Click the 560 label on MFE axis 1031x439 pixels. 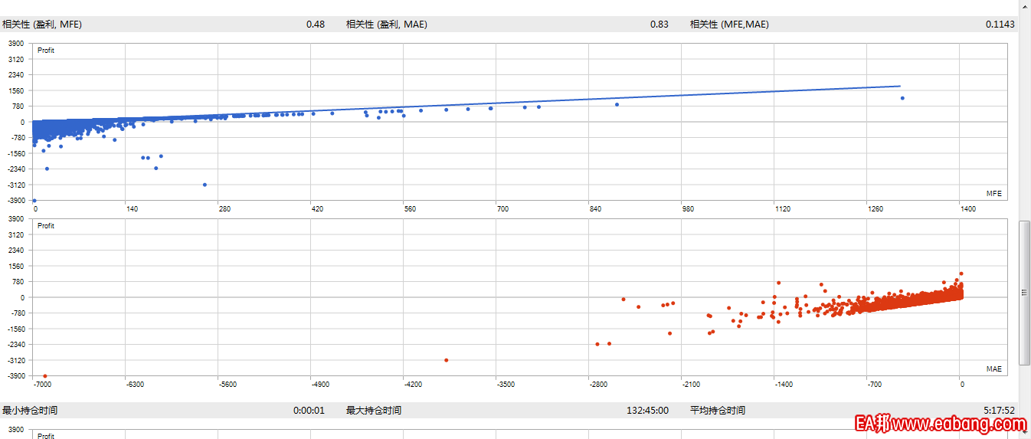(410, 209)
